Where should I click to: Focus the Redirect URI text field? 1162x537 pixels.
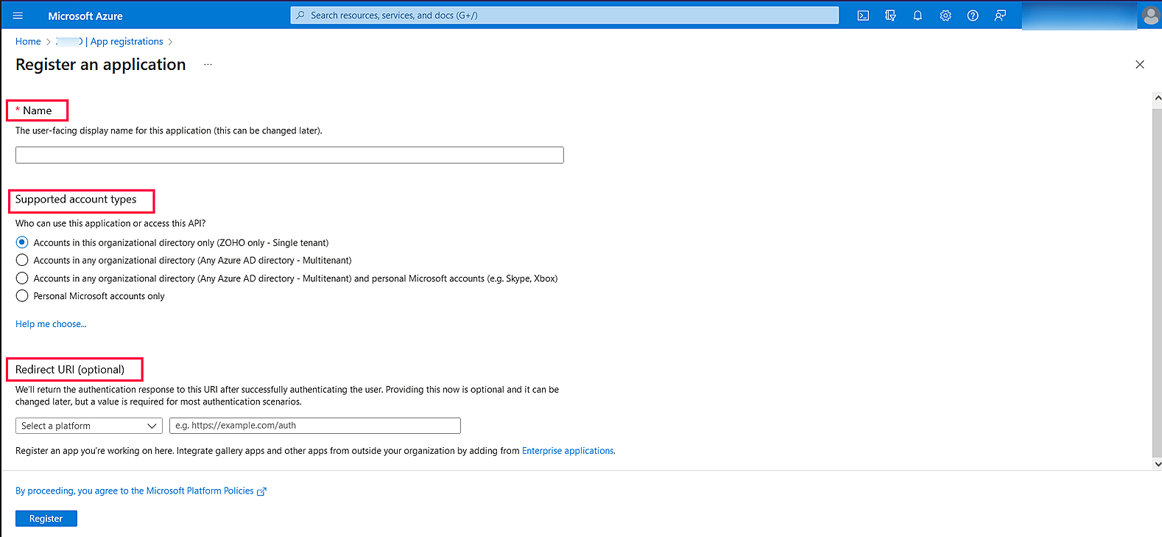pyautogui.click(x=315, y=426)
